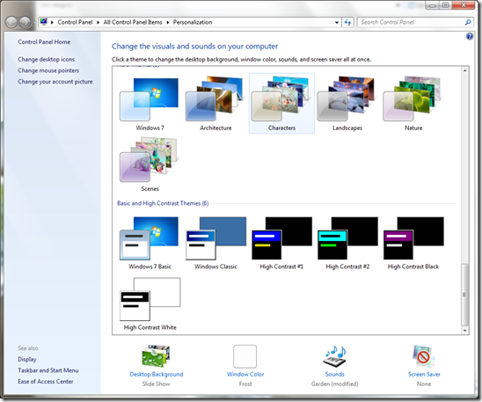This screenshot has height=402, width=482.
Task: Open the Screen Saver settings icon
Action: click(x=424, y=356)
